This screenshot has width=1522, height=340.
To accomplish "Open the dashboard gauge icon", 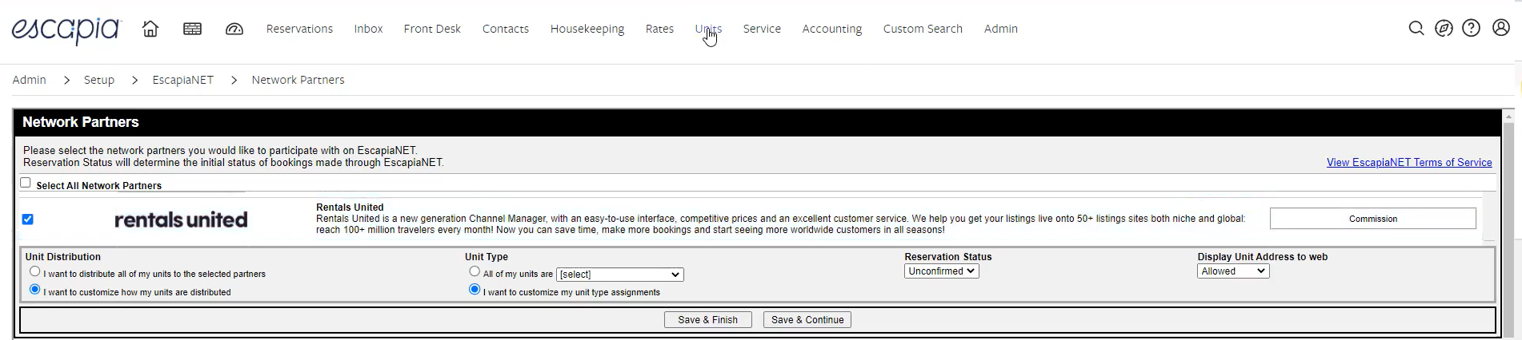I will pyautogui.click(x=234, y=29).
